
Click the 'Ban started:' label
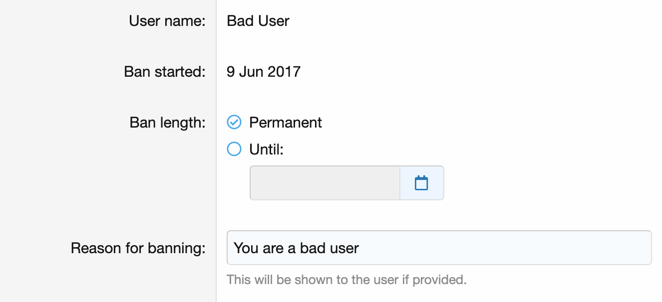(x=165, y=72)
